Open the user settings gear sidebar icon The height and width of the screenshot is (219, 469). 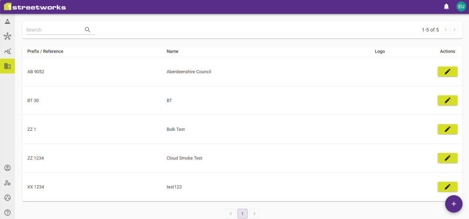[x=8, y=183]
